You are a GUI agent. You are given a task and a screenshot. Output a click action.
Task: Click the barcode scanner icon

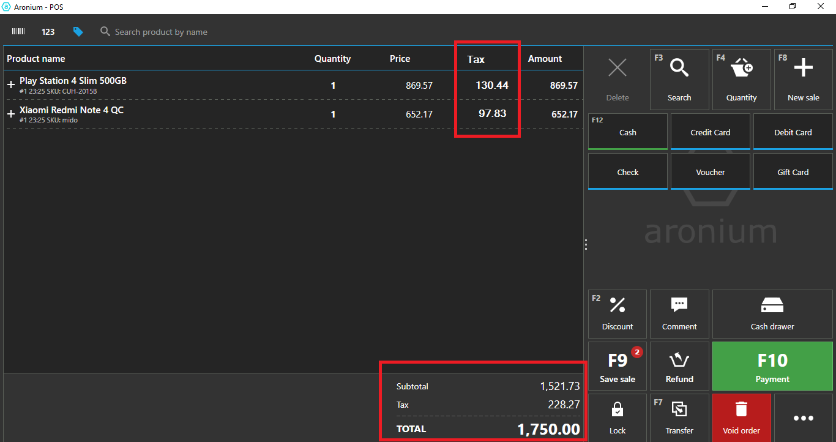click(x=18, y=32)
